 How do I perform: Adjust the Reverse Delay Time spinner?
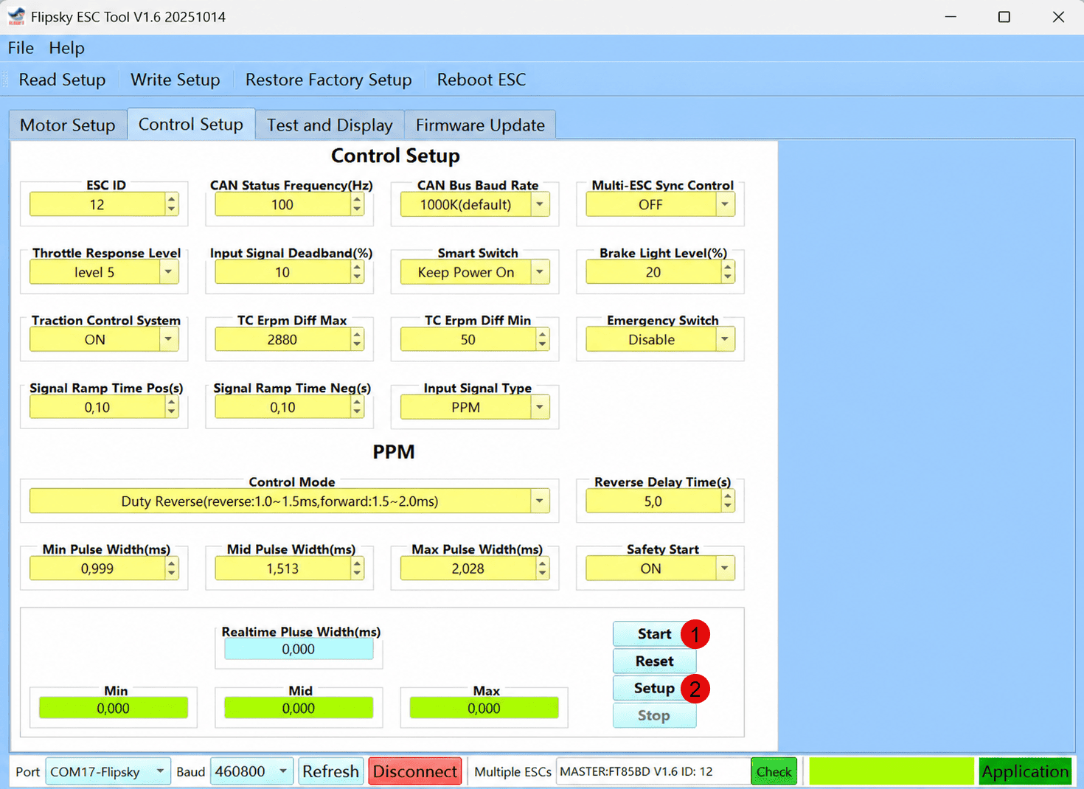(729, 501)
